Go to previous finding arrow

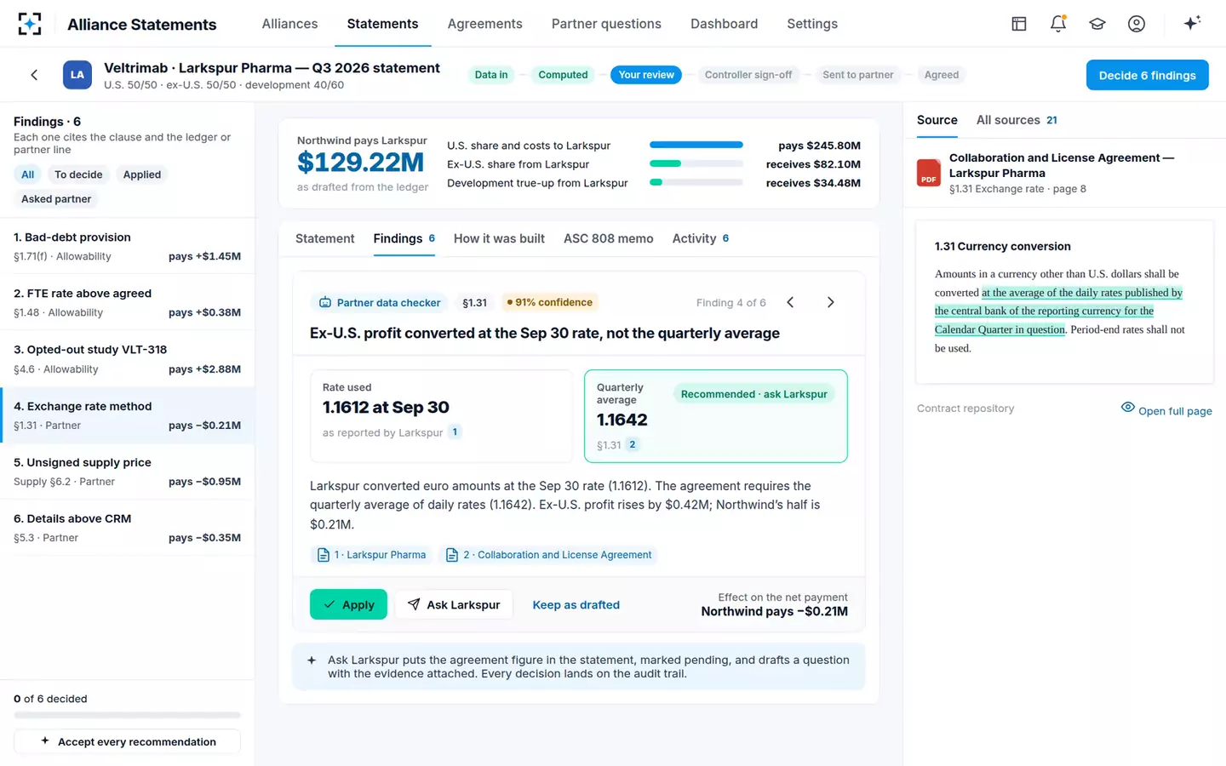pyautogui.click(x=790, y=302)
